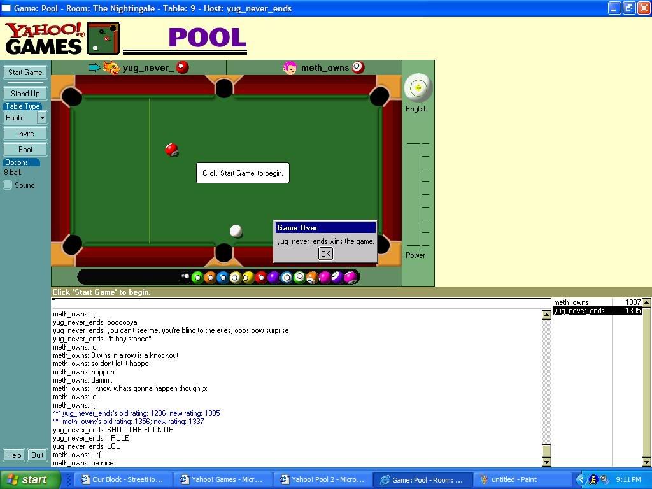
Task: Click the Game Over dialog title bar
Action: point(325,228)
